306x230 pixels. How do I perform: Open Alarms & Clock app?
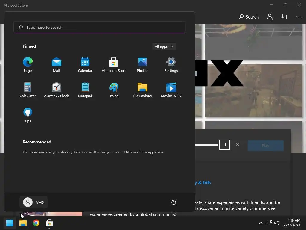point(56,90)
